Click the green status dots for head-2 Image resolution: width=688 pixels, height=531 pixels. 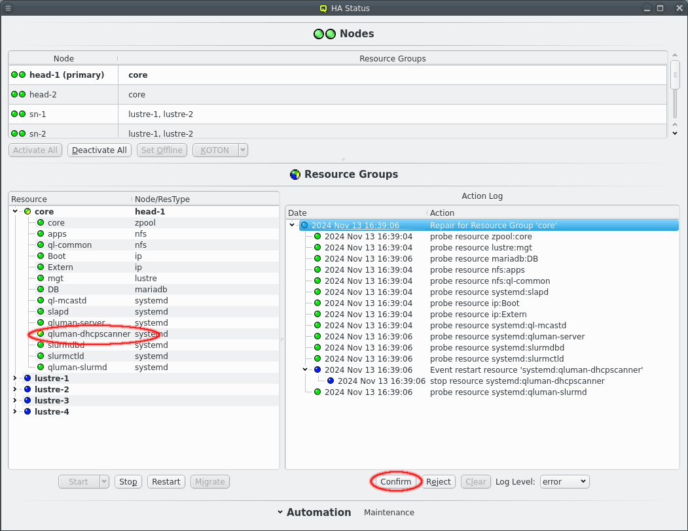click(x=18, y=95)
